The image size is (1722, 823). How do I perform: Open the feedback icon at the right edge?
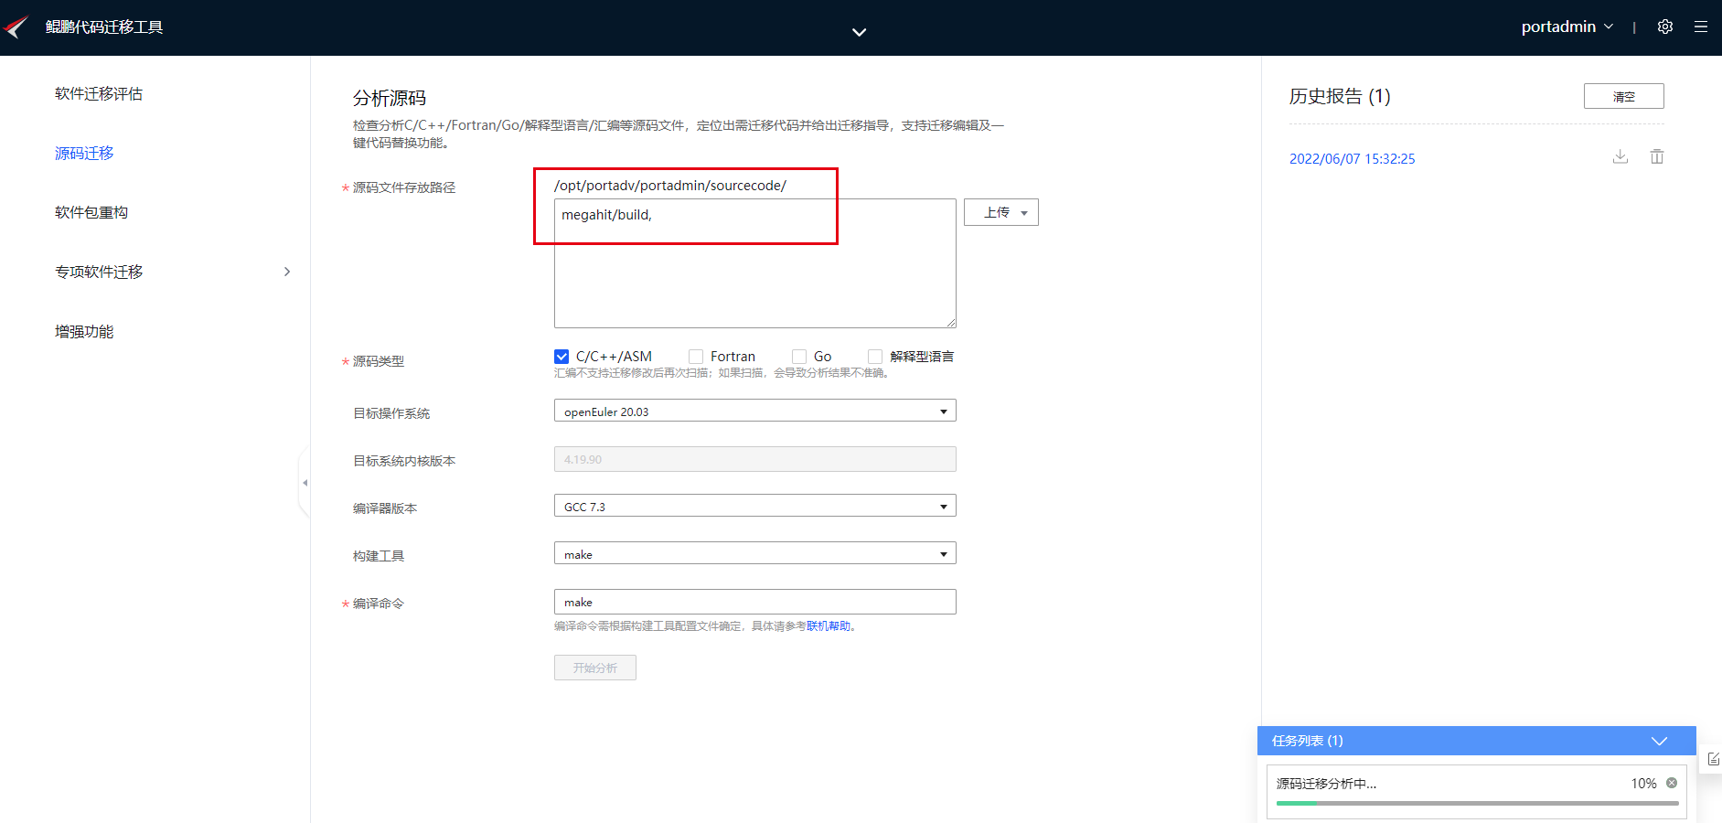pyautogui.click(x=1713, y=759)
